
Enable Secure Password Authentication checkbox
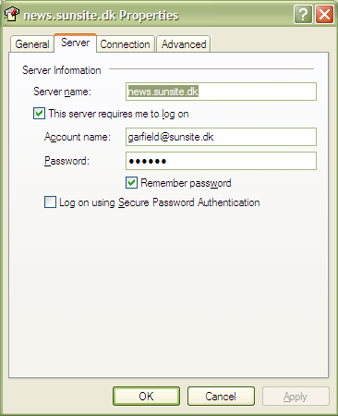point(50,202)
